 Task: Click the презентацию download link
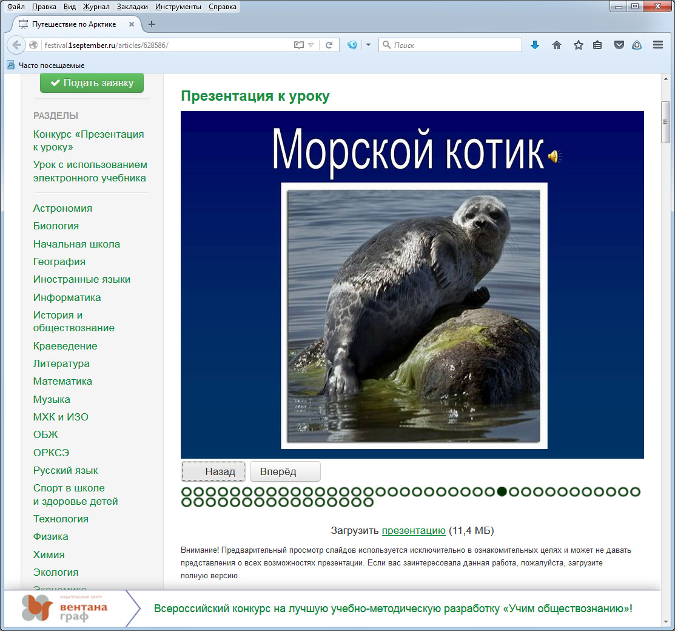(414, 530)
